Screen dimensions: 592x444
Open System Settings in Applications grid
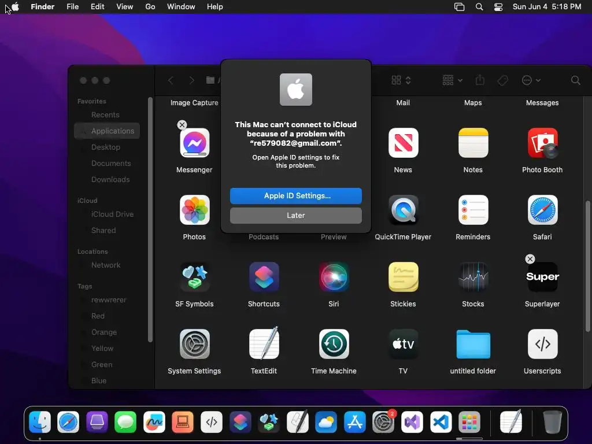pos(194,344)
